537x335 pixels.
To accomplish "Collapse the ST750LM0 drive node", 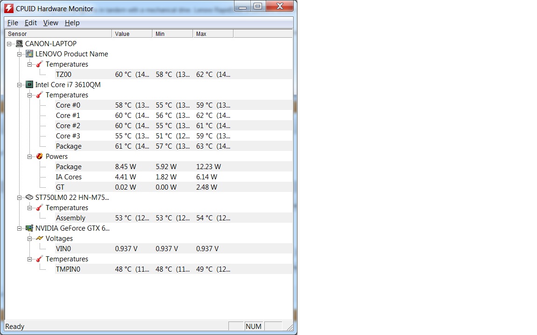I will [20, 198].
